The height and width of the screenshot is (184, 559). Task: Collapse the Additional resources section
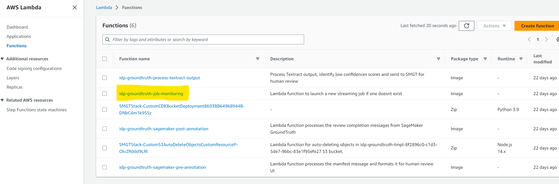click(x=2, y=59)
